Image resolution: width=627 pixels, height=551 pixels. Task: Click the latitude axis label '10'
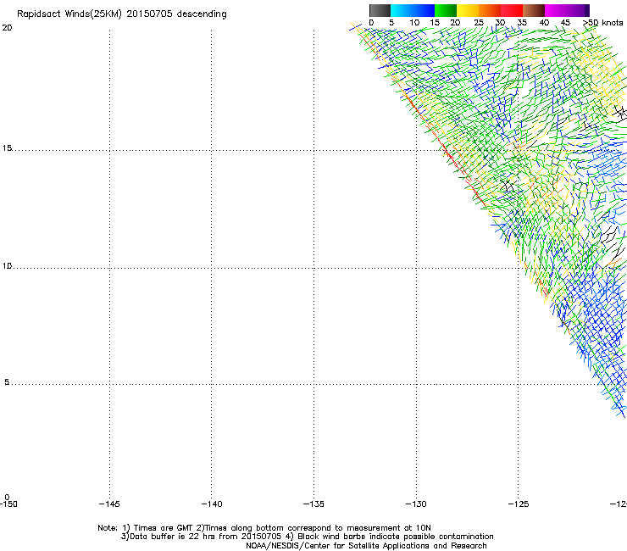point(7,266)
